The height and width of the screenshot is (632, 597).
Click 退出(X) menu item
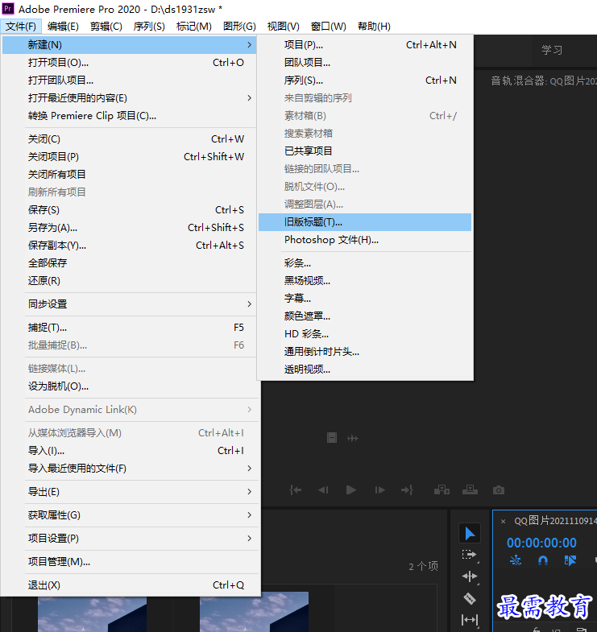click(129, 585)
